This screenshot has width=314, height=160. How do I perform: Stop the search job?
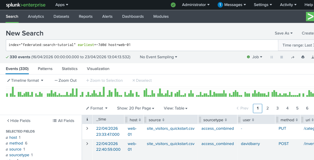tap(282, 57)
